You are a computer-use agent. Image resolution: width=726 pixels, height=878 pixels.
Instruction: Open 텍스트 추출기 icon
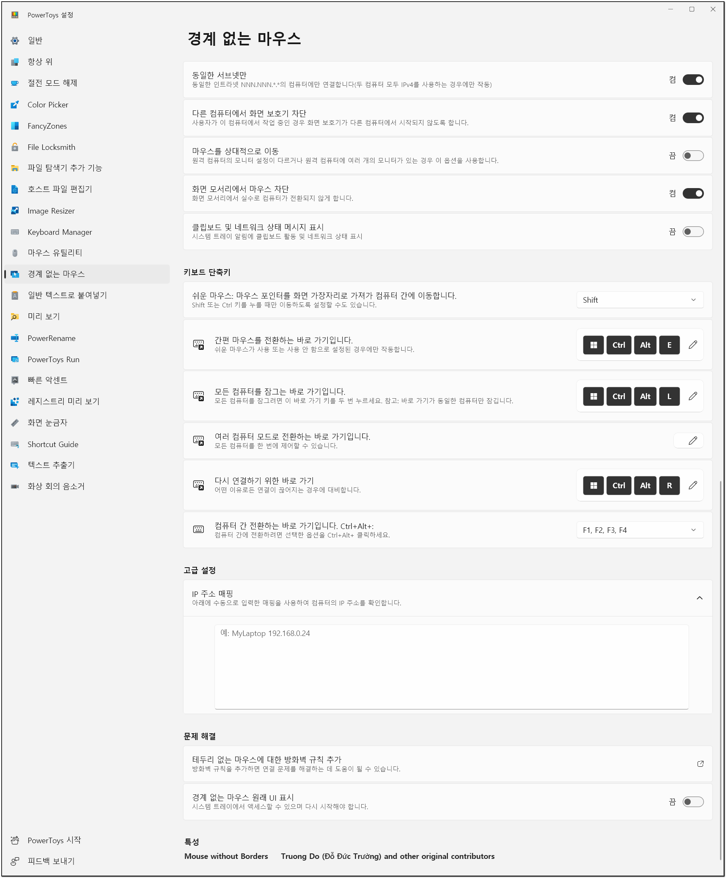15,465
